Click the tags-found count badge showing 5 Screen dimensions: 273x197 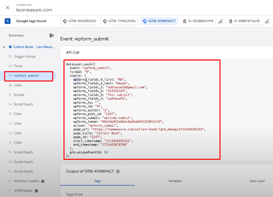7,21
